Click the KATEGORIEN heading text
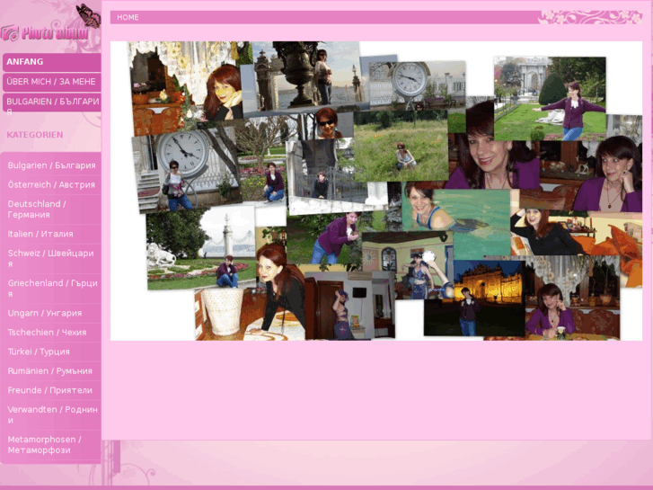653x490 pixels. pyautogui.click(x=34, y=135)
